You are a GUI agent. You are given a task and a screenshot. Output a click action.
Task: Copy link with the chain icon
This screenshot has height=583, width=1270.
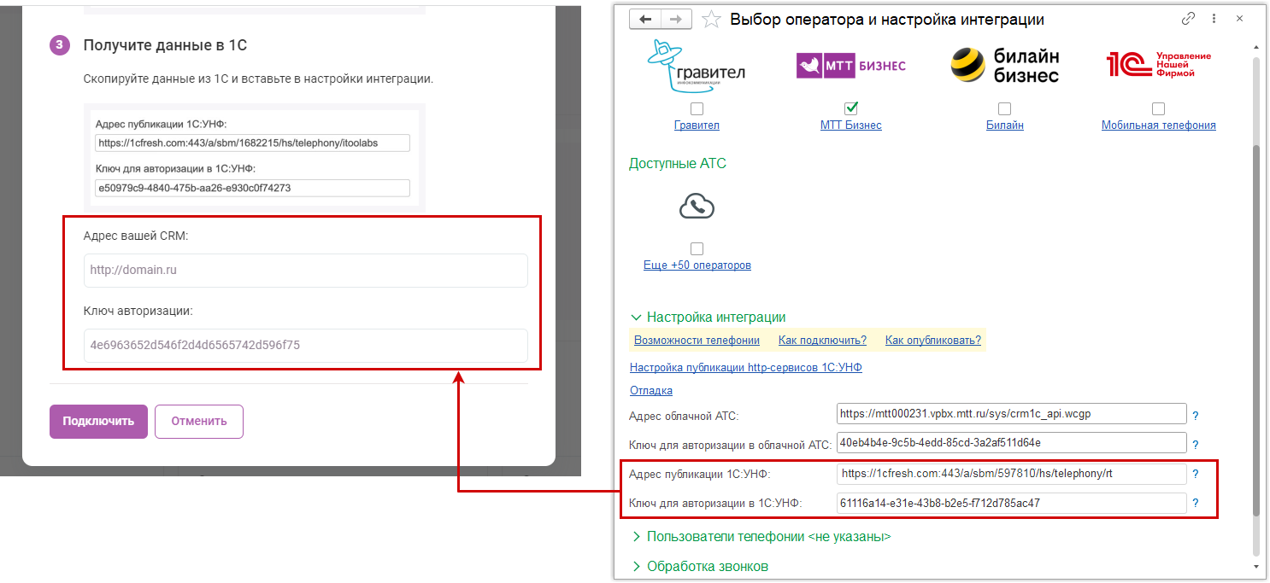click(x=1188, y=19)
